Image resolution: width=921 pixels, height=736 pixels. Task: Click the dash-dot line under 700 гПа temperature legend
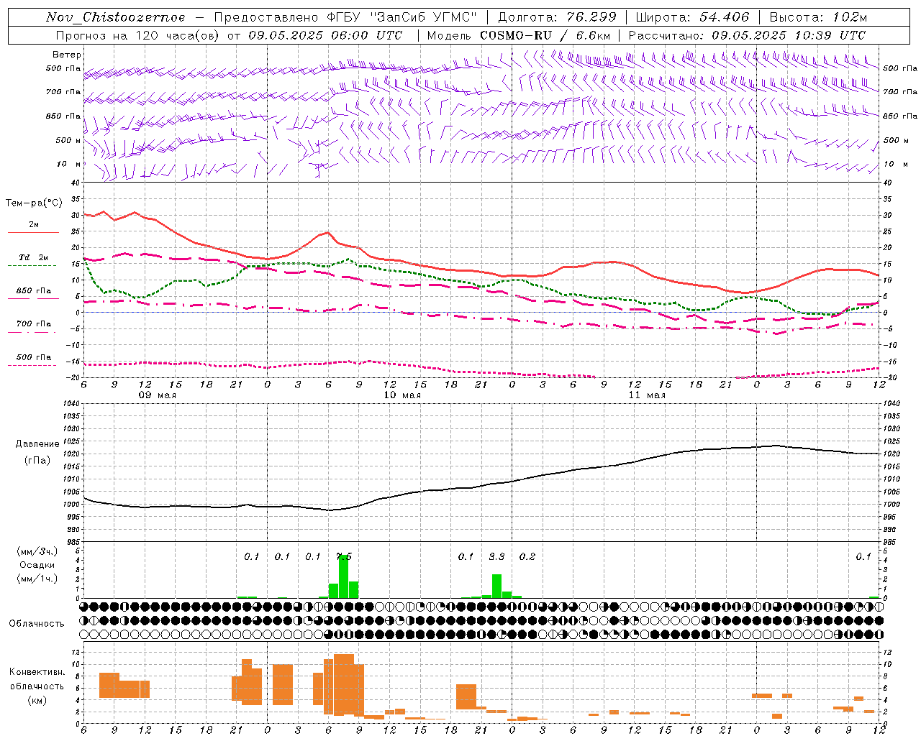click(x=33, y=332)
